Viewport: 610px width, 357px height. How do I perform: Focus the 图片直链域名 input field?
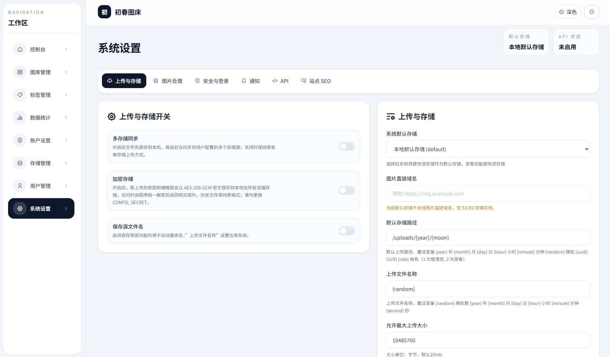click(488, 193)
